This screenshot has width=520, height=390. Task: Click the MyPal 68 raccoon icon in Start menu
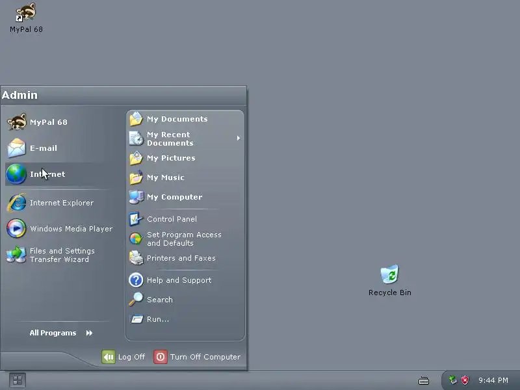[17, 122]
